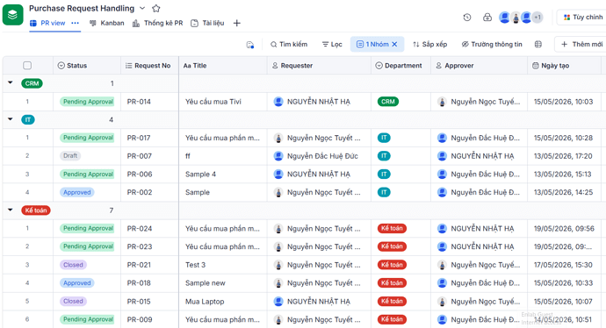The height and width of the screenshot is (328, 606).
Task: Click request number PR-009
Action: pos(140,319)
